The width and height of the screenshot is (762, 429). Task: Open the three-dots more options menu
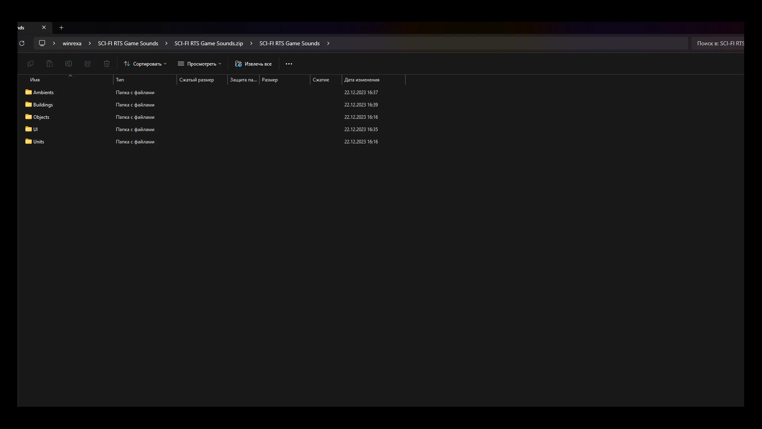click(289, 64)
